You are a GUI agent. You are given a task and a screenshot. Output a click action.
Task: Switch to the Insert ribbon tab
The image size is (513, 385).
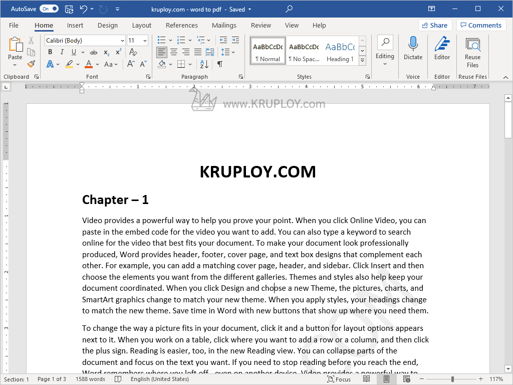75,25
